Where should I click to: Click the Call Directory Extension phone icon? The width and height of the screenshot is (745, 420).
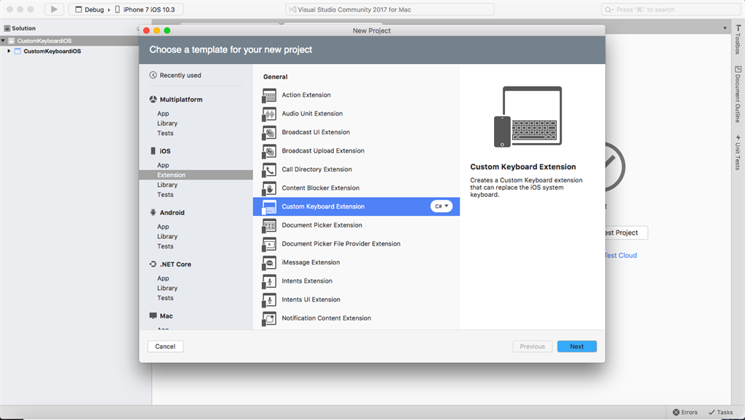point(269,169)
